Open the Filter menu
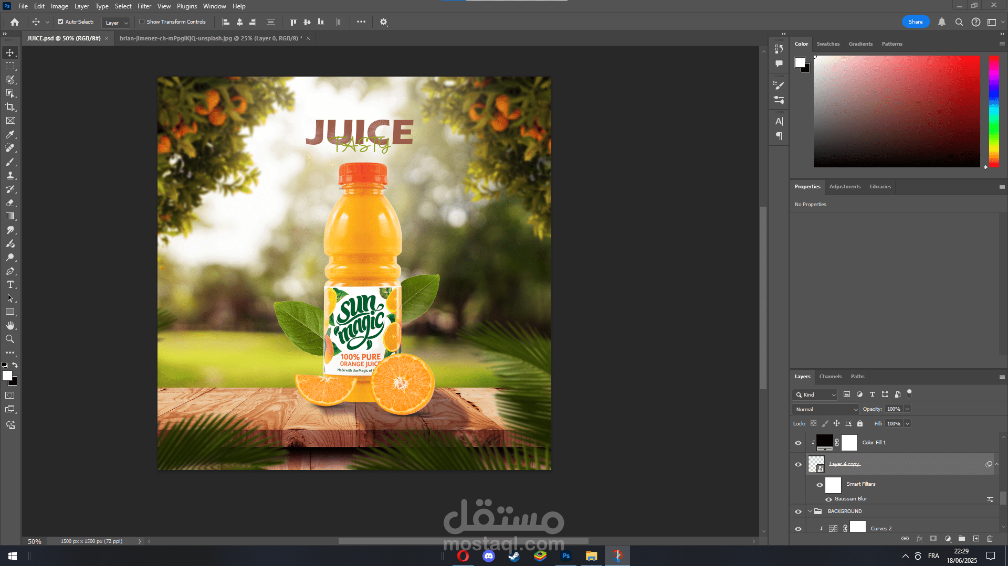 [x=144, y=6]
